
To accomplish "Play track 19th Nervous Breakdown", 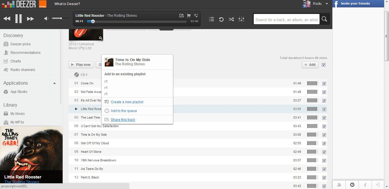I will [x=99, y=160].
